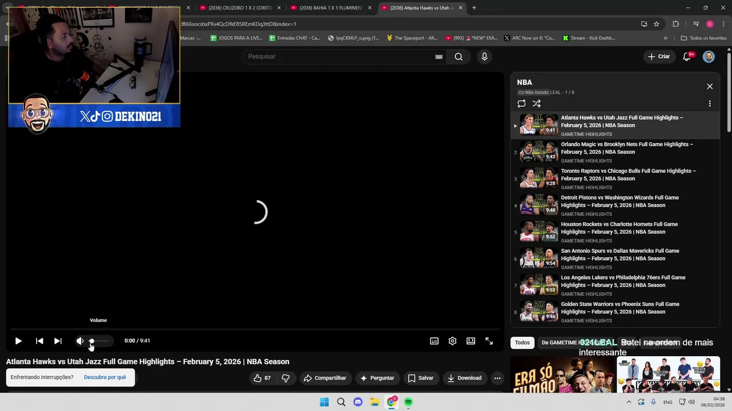The height and width of the screenshot is (411, 732).
Task: Open Windows Start menu
Action: 324,402
